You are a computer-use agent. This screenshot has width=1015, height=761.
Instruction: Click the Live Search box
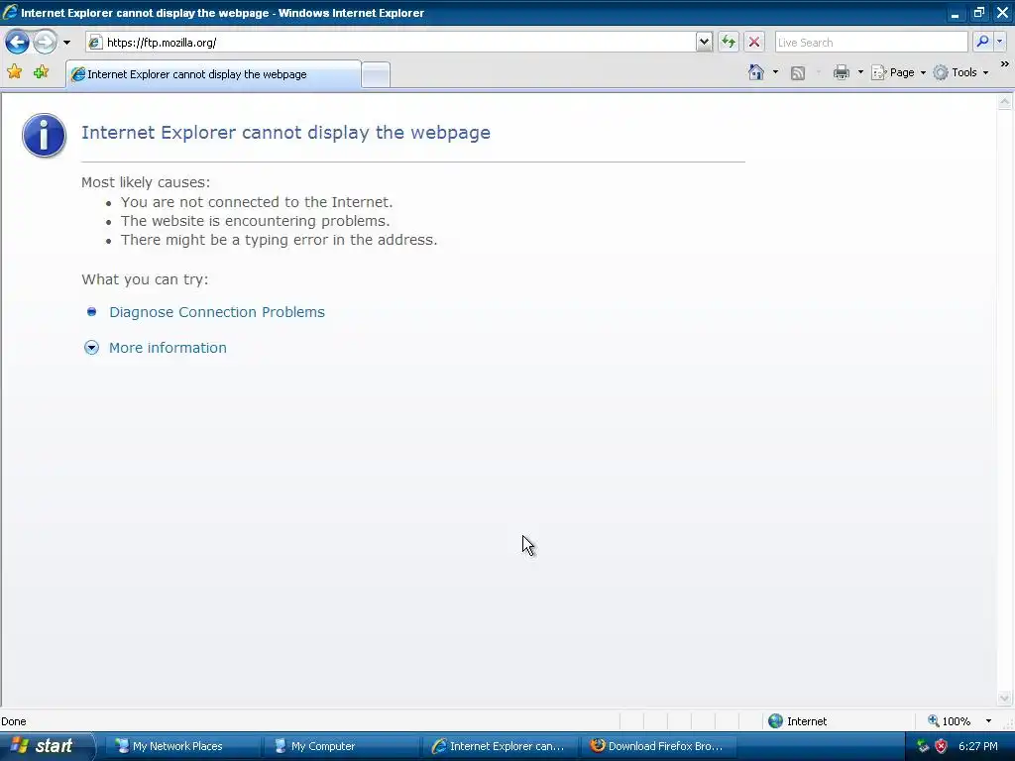point(871,42)
